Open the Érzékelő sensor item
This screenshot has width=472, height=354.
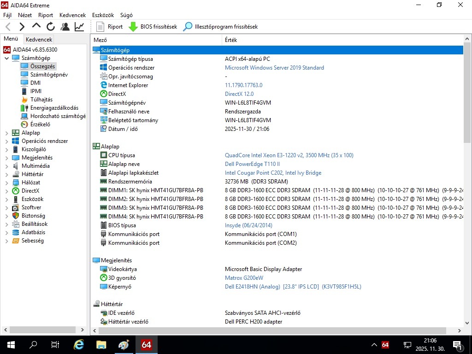pyautogui.click(x=40, y=124)
